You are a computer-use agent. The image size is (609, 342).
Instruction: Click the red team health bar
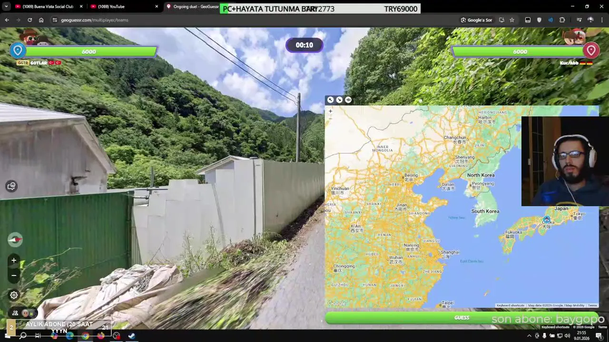(520, 51)
